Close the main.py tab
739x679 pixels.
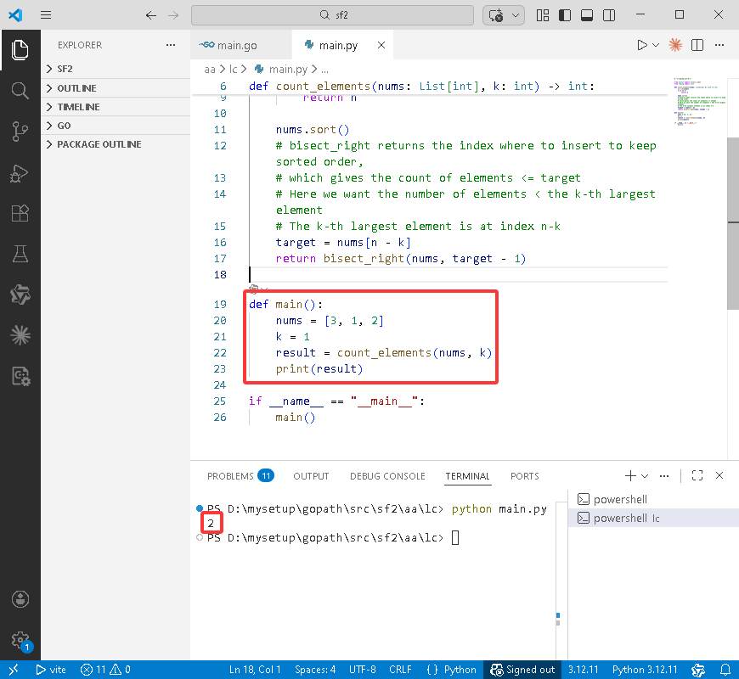coord(381,45)
